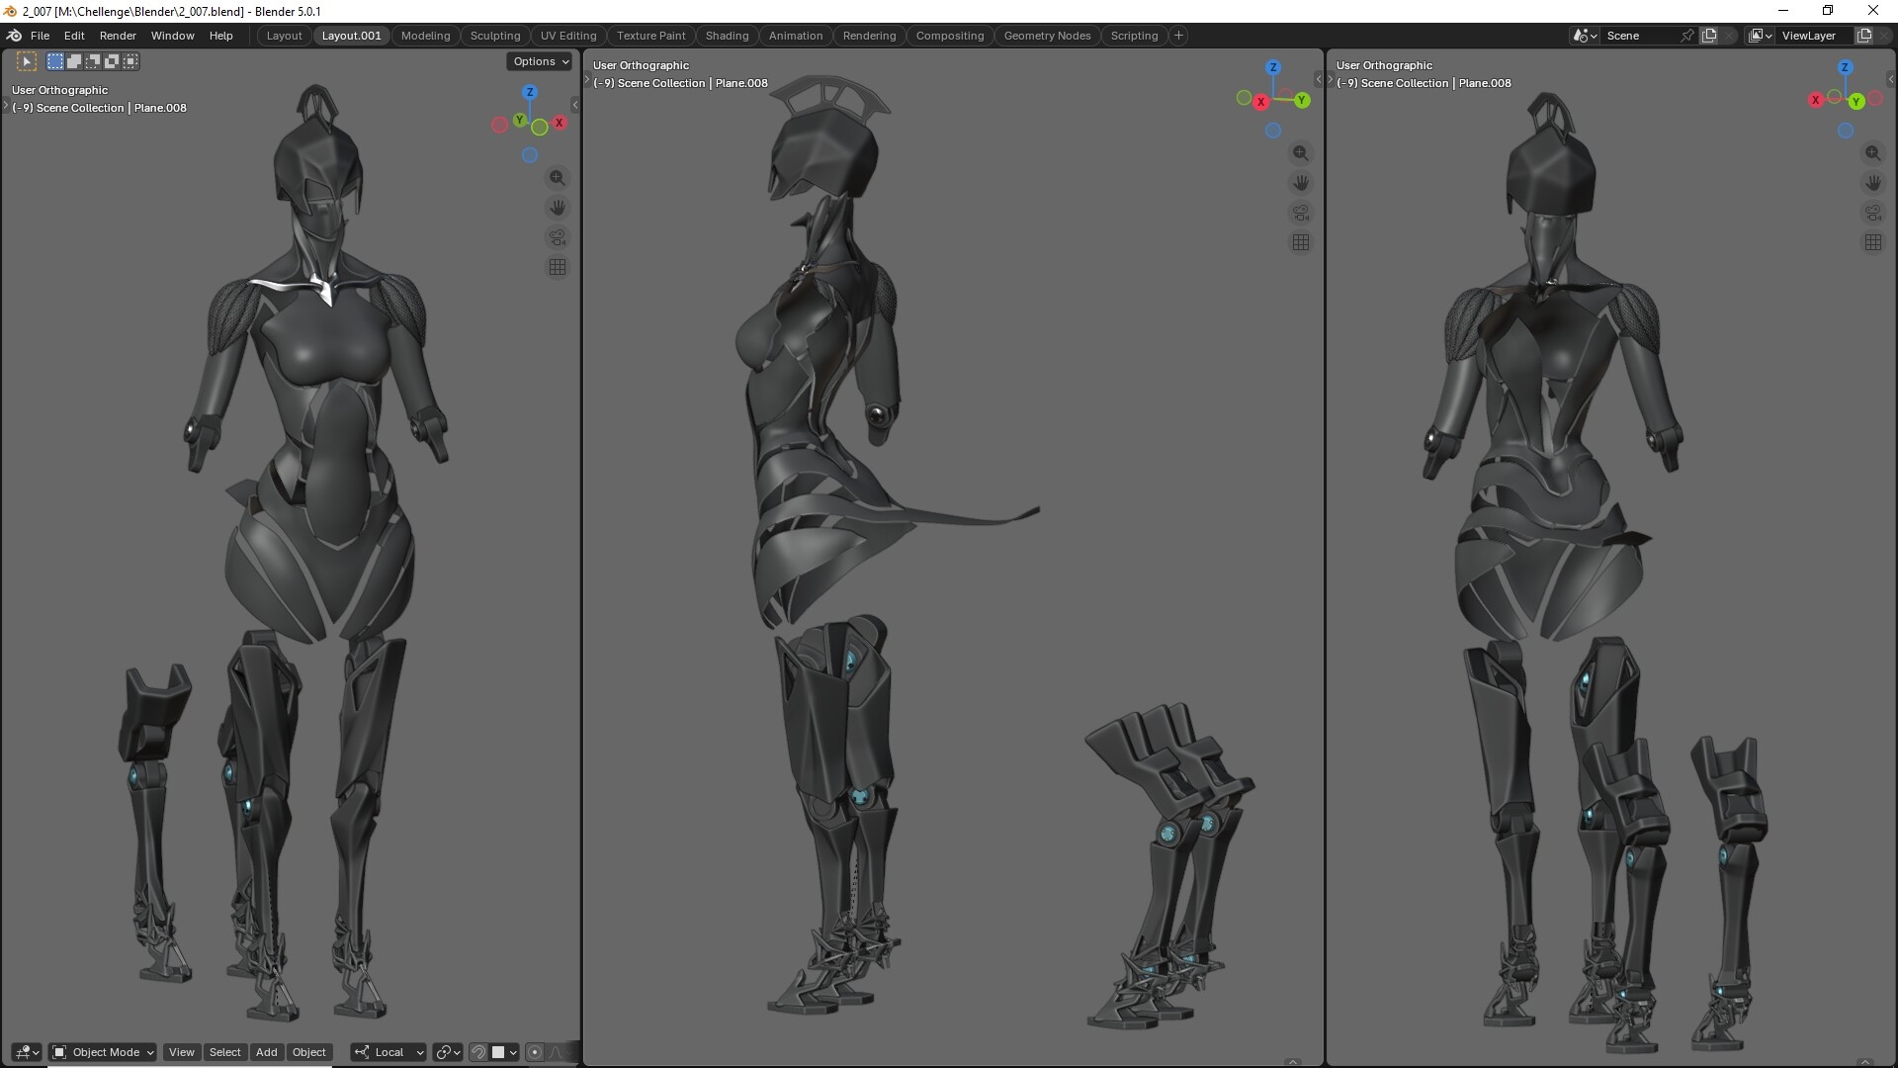Image resolution: width=1898 pixels, height=1068 pixels.
Task: Open the Render menu
Action: click(x=118, y=36)
